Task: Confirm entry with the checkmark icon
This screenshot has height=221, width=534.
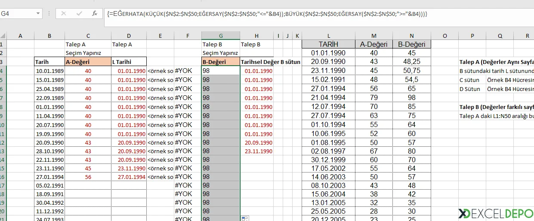Action: click(x=79, y=13)
